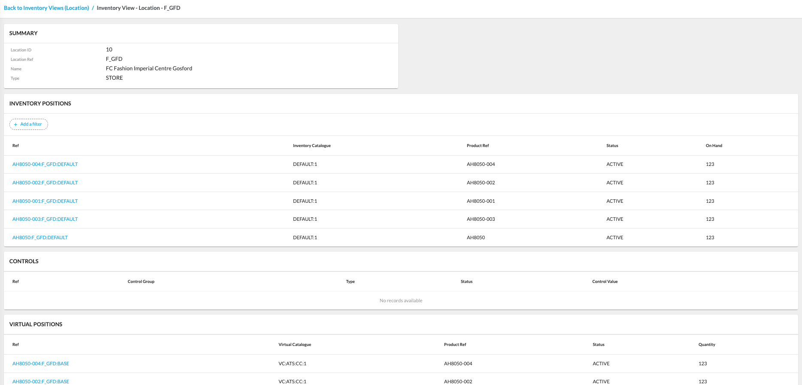This screenshot has width=802, height=385.
Task: Open inventory position AH8050-001:F_GFD:DEFAULT
Action: [45, 201]
